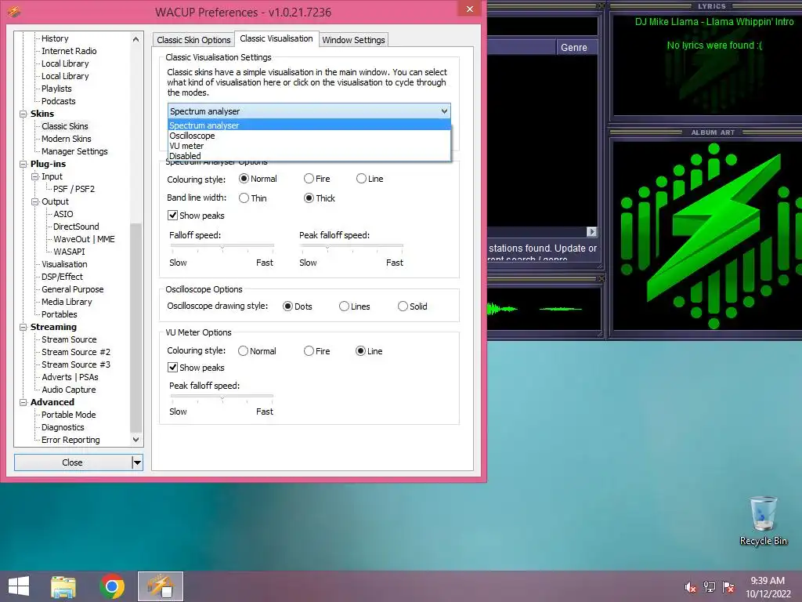Open the DSP/Effect tree item
Viewport: 802px width, 602px height.
[x=62, y=277]
